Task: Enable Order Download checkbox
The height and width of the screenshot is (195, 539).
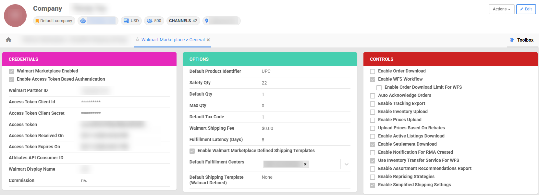Action: pyautogui.click(x=373, y=71)
